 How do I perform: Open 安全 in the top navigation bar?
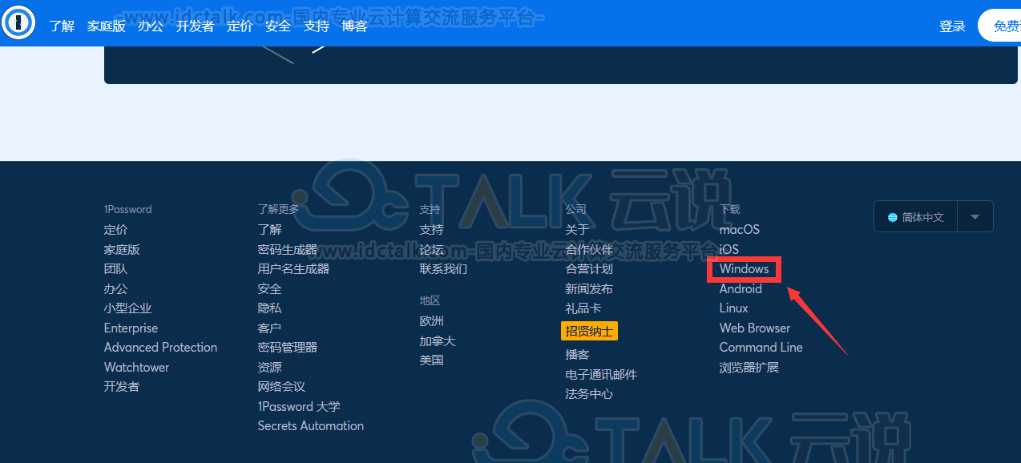point(278,26)
